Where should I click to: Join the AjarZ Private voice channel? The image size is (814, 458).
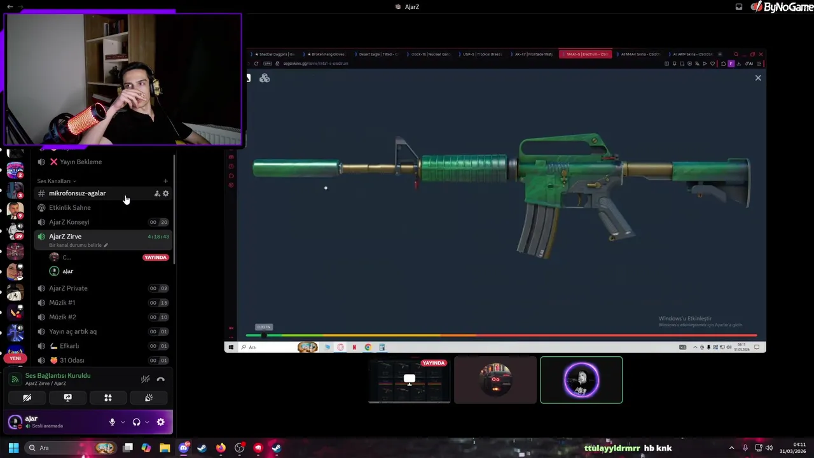102,288
